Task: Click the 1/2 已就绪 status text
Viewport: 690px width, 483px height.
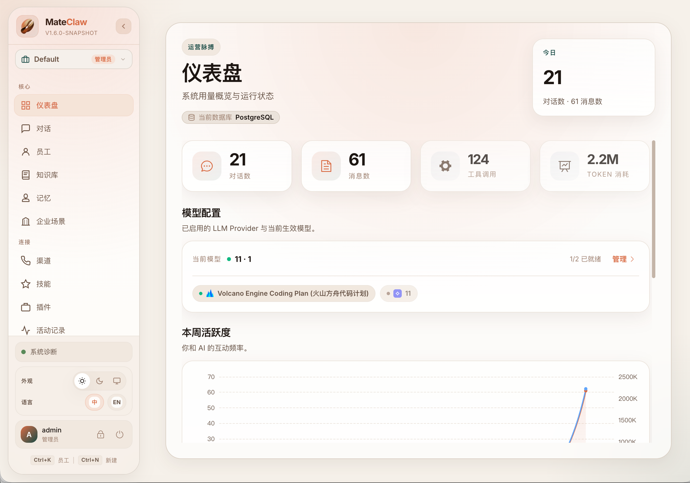Action: point(585,259)
